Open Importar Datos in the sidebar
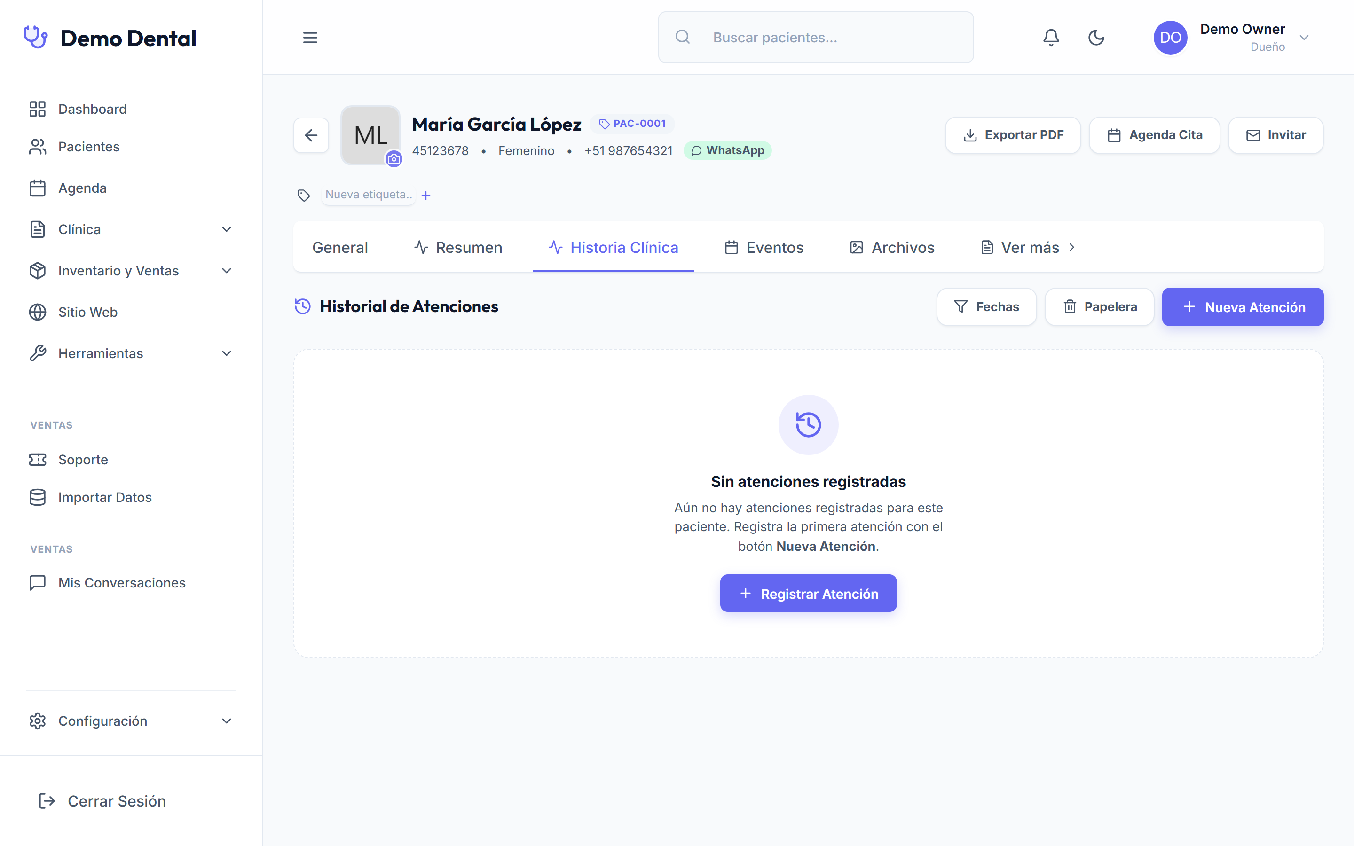 pos(131,497)
